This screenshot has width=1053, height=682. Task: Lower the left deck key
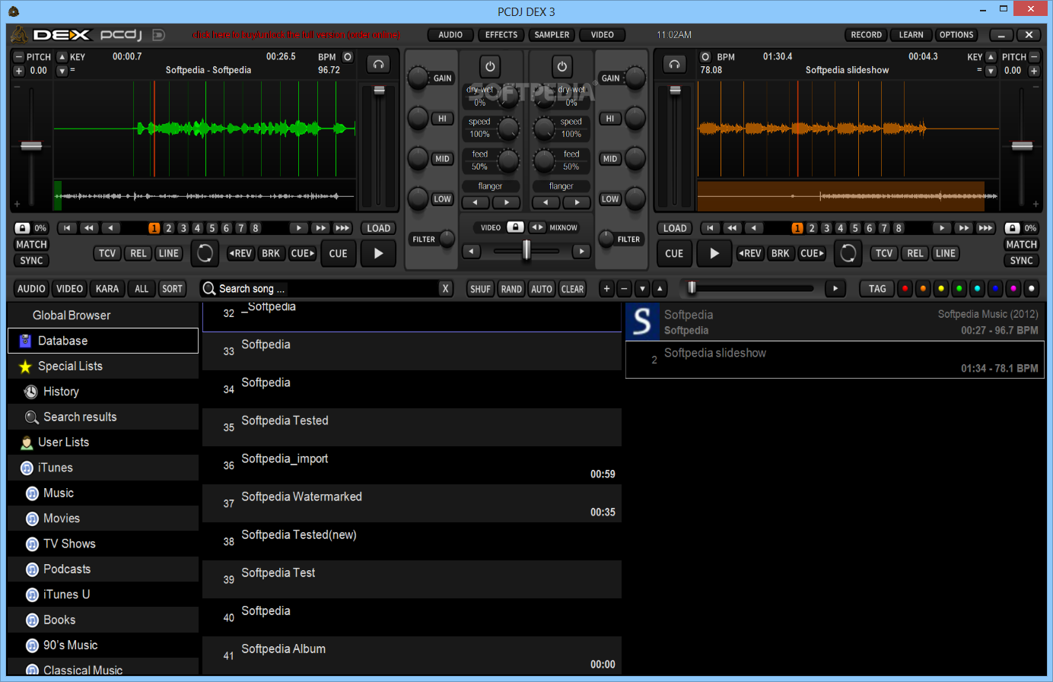(x=62, y=71)
